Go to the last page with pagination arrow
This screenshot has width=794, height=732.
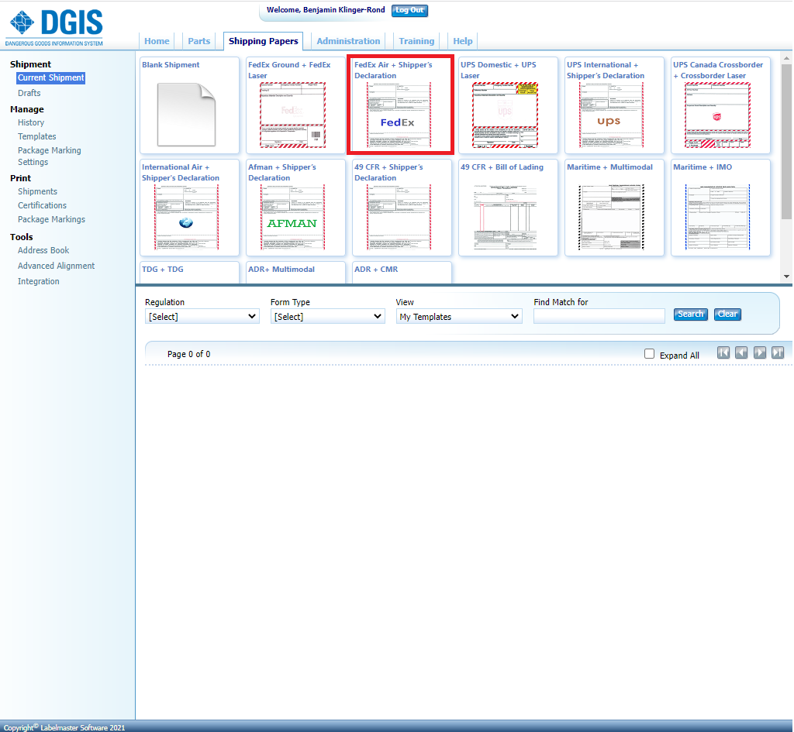click(778, 352)
